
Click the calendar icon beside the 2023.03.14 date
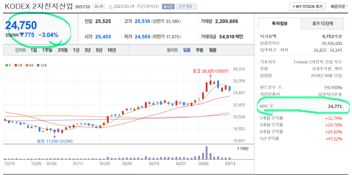click(x=111, y=7)
